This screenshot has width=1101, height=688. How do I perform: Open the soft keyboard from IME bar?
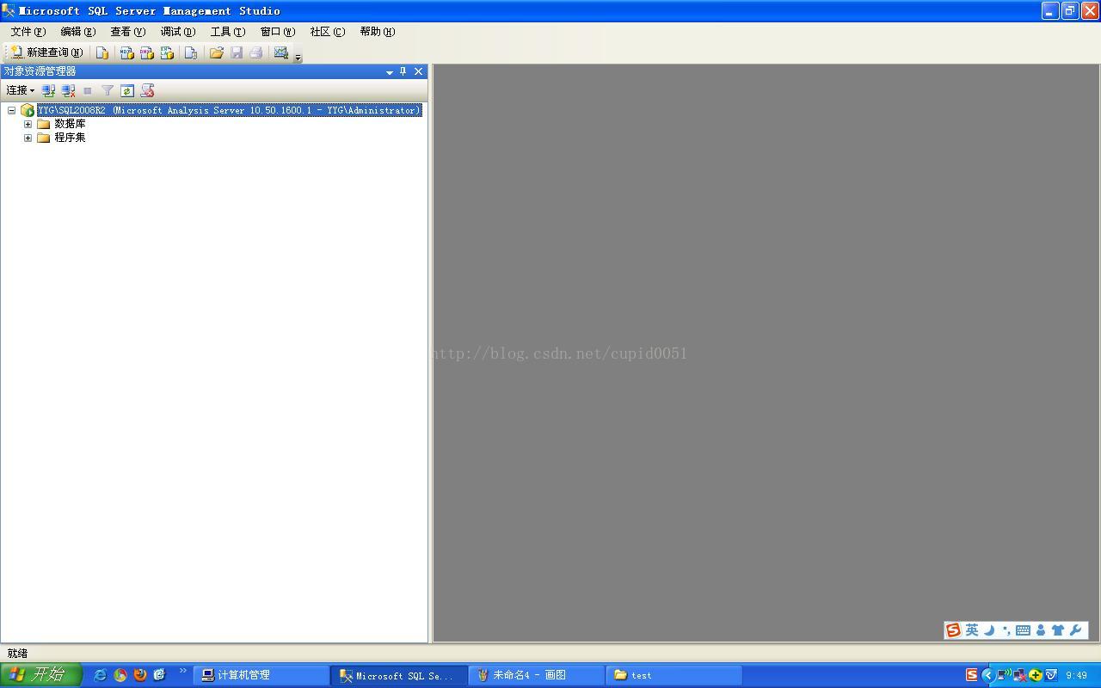1024,630
